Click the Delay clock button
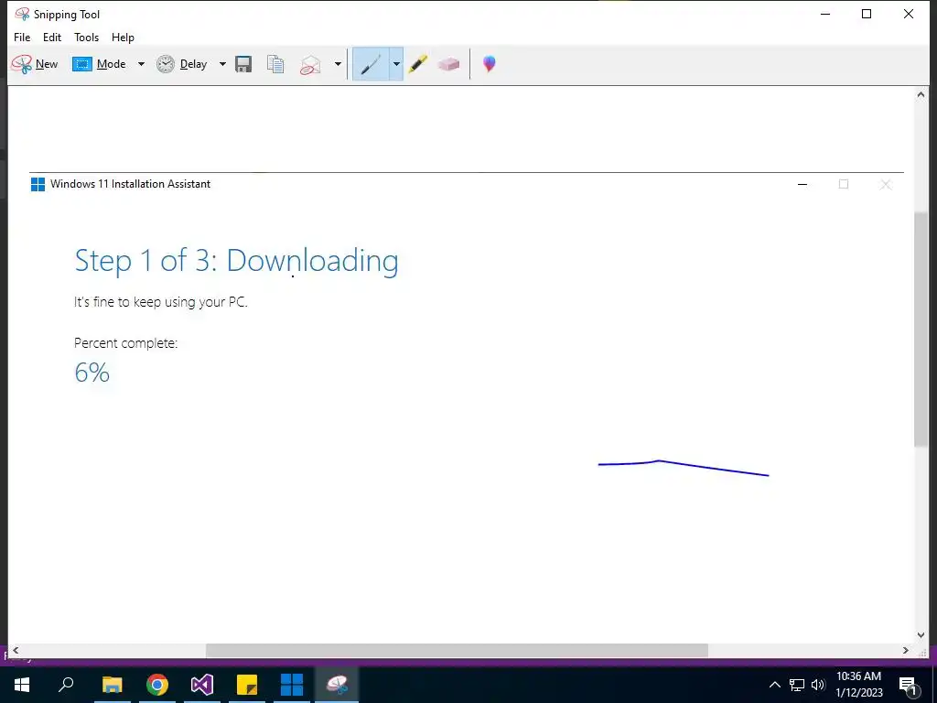The width and height of the screenshot is (937, 703). pyautogui.click(x=182, y=64)
